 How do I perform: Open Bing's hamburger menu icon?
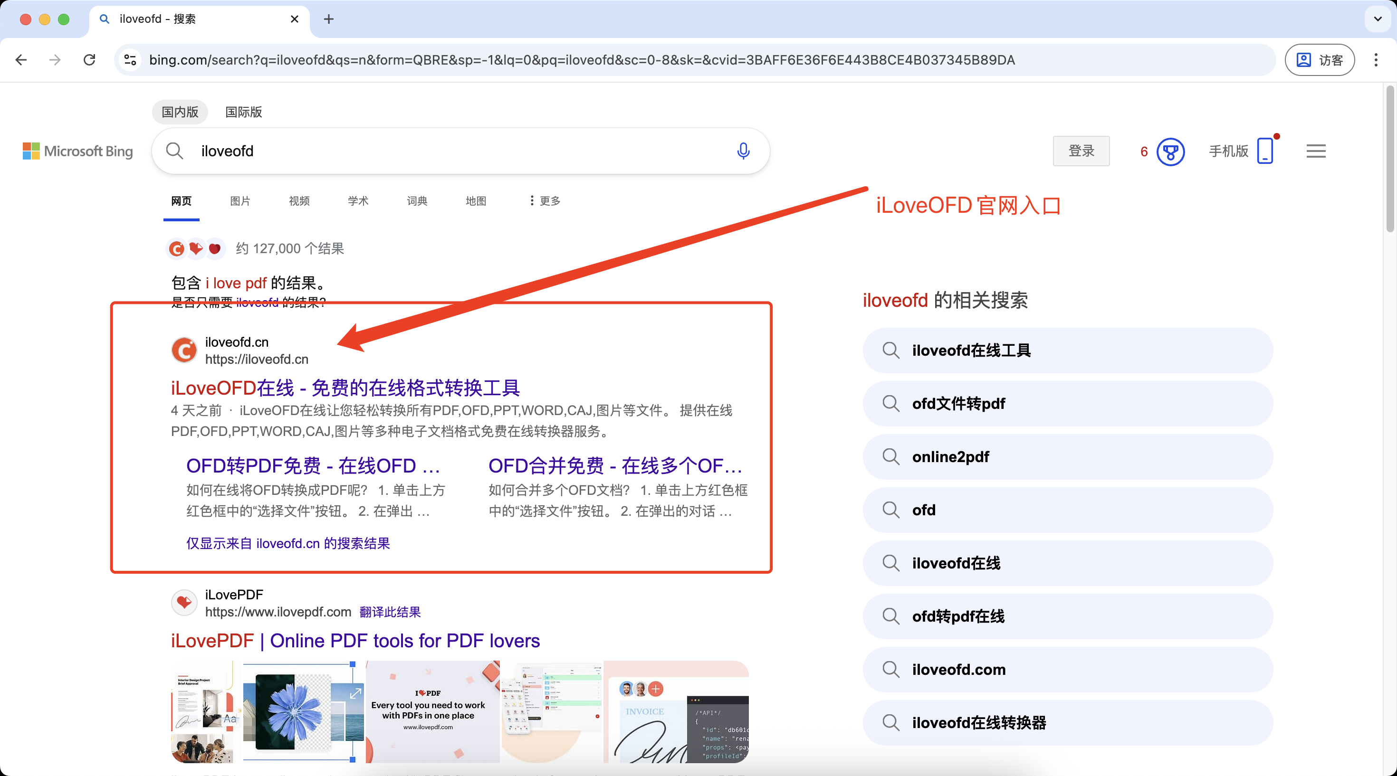(x=1316, y=151)
